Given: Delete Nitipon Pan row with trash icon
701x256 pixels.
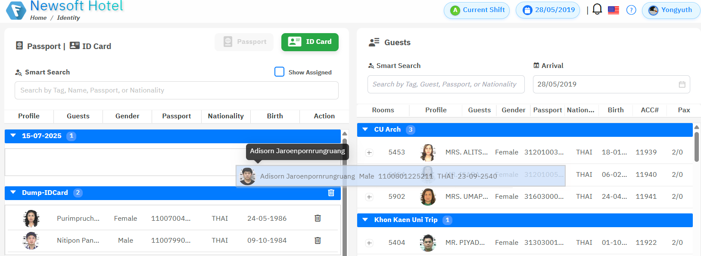Looking at the screenshot, I should pos(318,241).
